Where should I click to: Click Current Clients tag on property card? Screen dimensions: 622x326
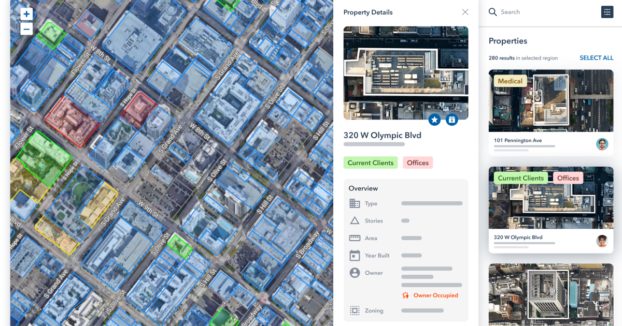click(521, 178)
